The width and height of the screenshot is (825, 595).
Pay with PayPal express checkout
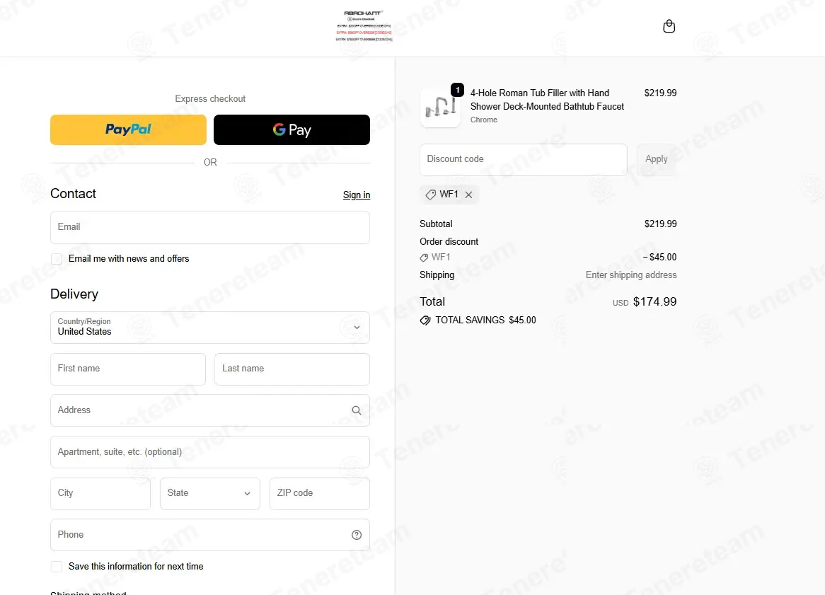pyautogui.click(x=128, y=130)
